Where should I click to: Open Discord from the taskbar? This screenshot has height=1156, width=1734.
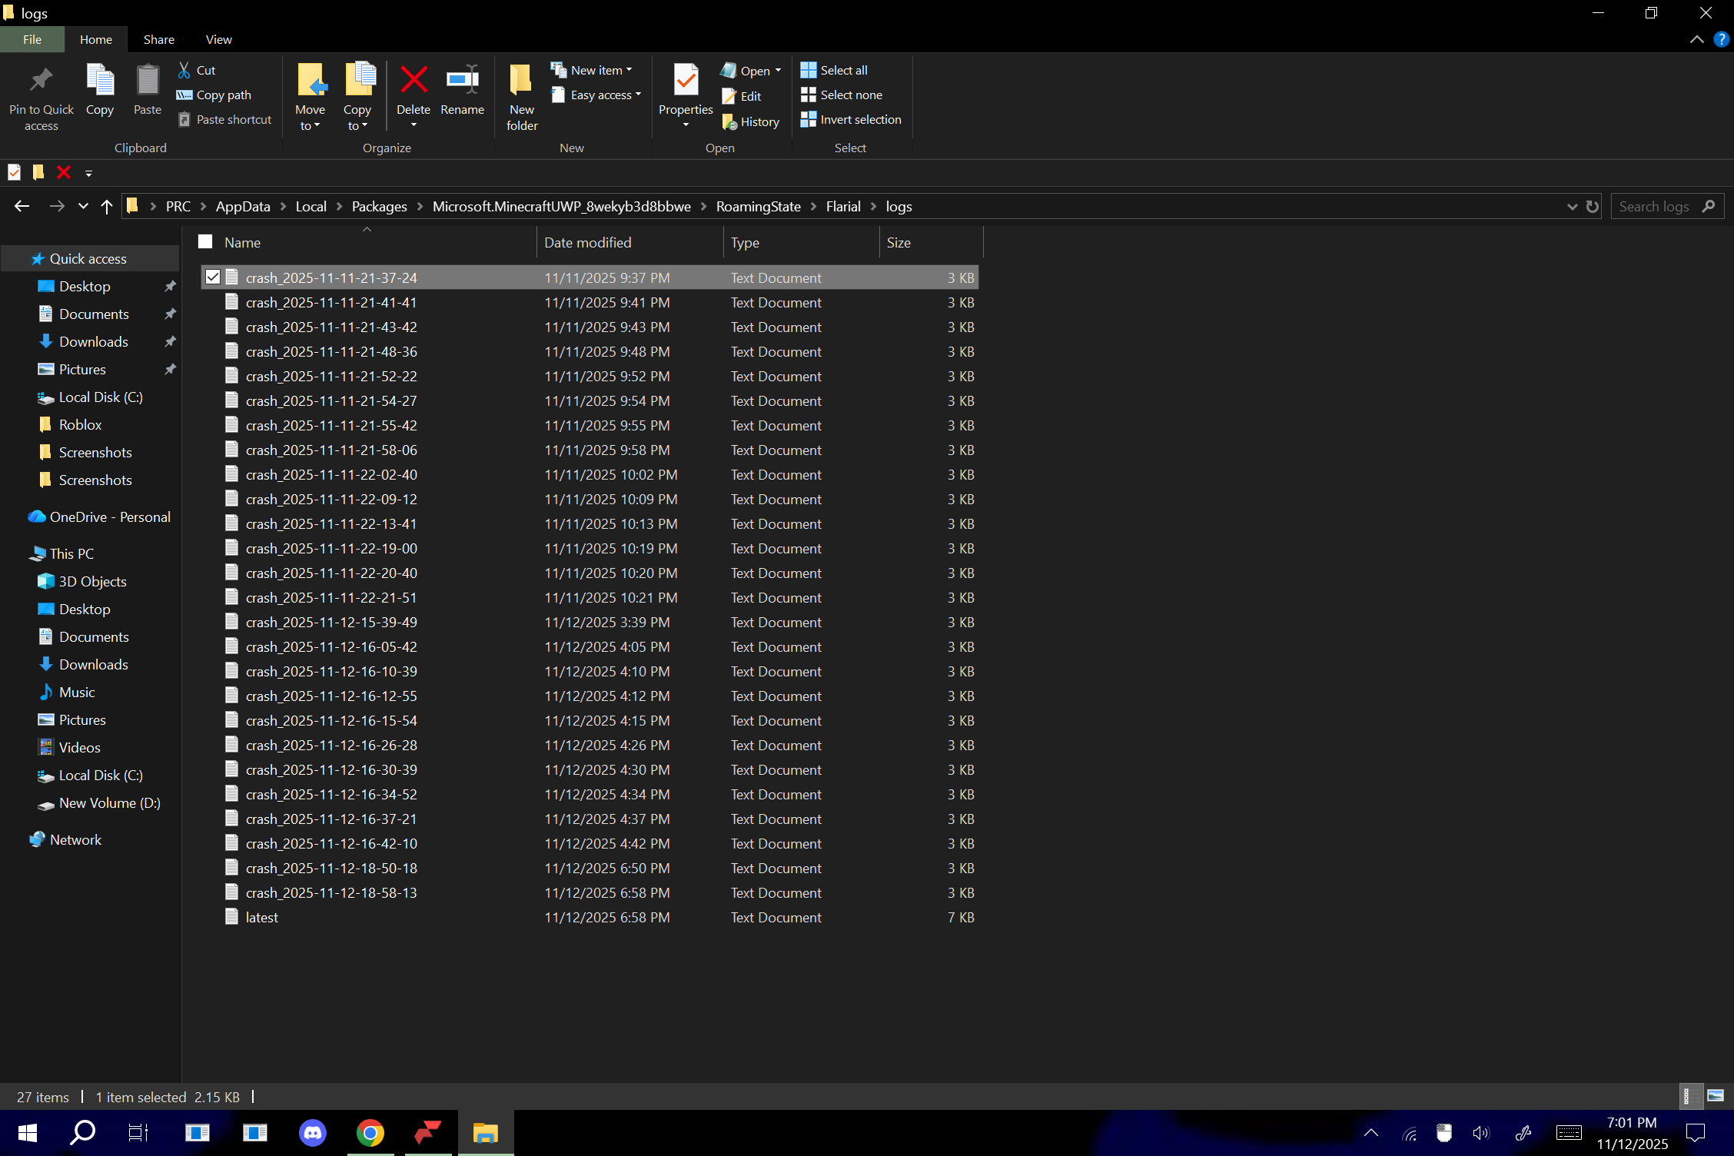312,1133
